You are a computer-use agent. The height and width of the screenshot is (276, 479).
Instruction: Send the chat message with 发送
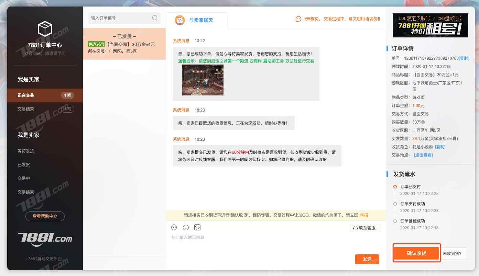click(367, 259)
